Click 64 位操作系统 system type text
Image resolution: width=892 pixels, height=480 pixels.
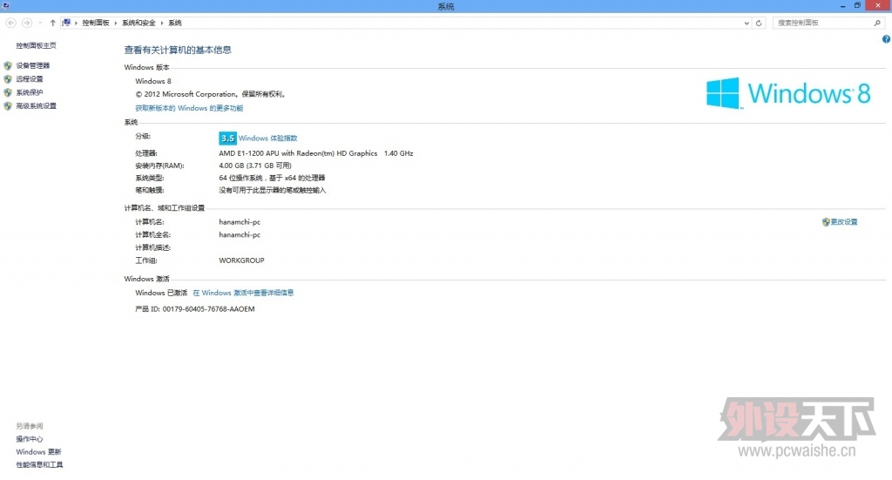(x=272, y=178)
